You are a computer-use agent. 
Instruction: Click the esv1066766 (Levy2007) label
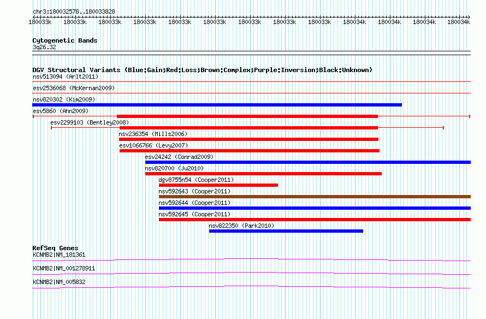(x=153, y=145)
